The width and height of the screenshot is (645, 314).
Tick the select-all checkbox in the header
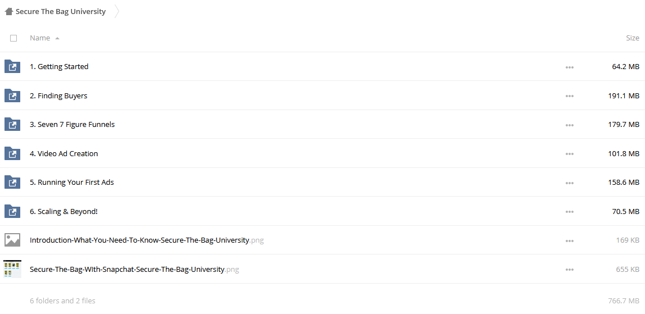pos(13,38)
